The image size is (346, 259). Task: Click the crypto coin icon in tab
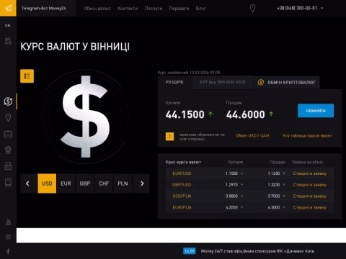(x=261, y=82)
